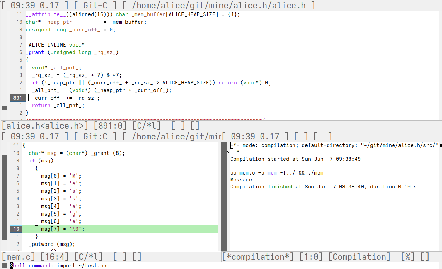Click the 'if (msg)' line in mem.c
This screenshot has height=269, width=442.
pyautogui.click(x=41, y=161)
